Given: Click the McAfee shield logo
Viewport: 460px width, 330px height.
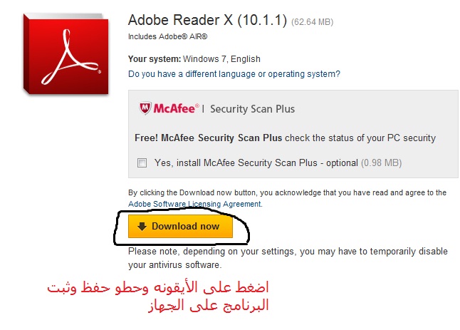Looking at the screenshot, I should pyautogui.click(x=145, y=108).
